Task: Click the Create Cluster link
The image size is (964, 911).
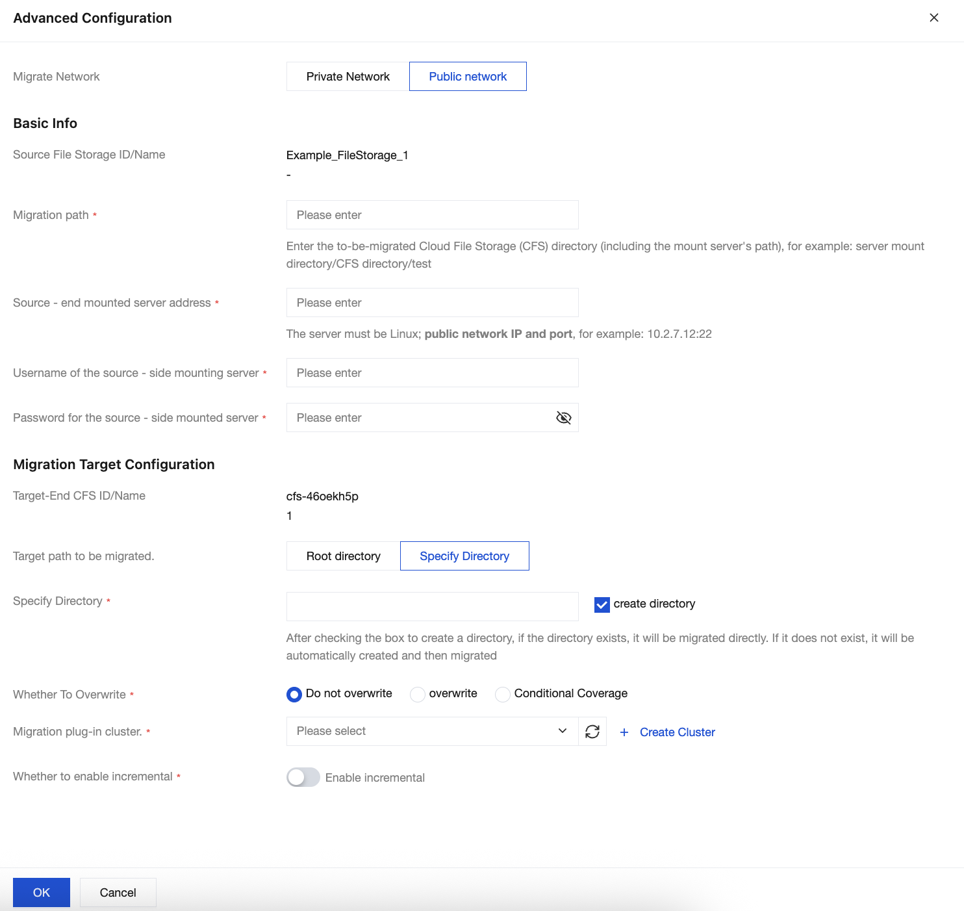Action: 677,732
